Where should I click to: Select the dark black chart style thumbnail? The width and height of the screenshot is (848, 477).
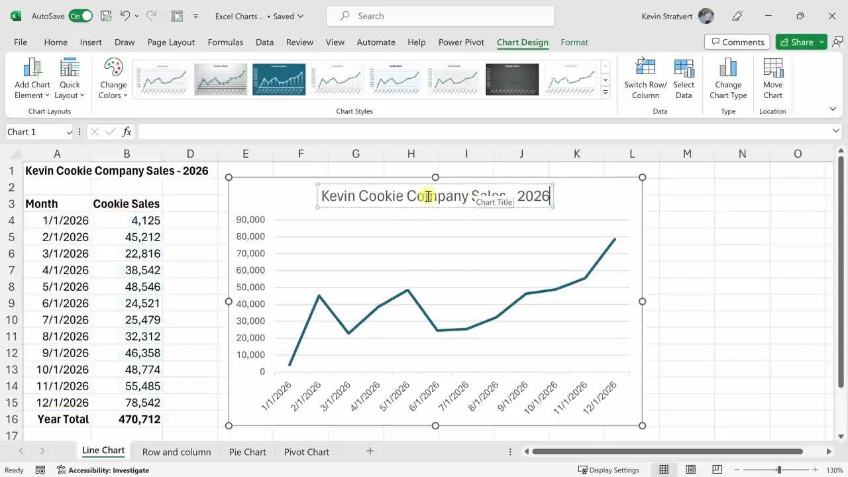(x=512, y=79)
